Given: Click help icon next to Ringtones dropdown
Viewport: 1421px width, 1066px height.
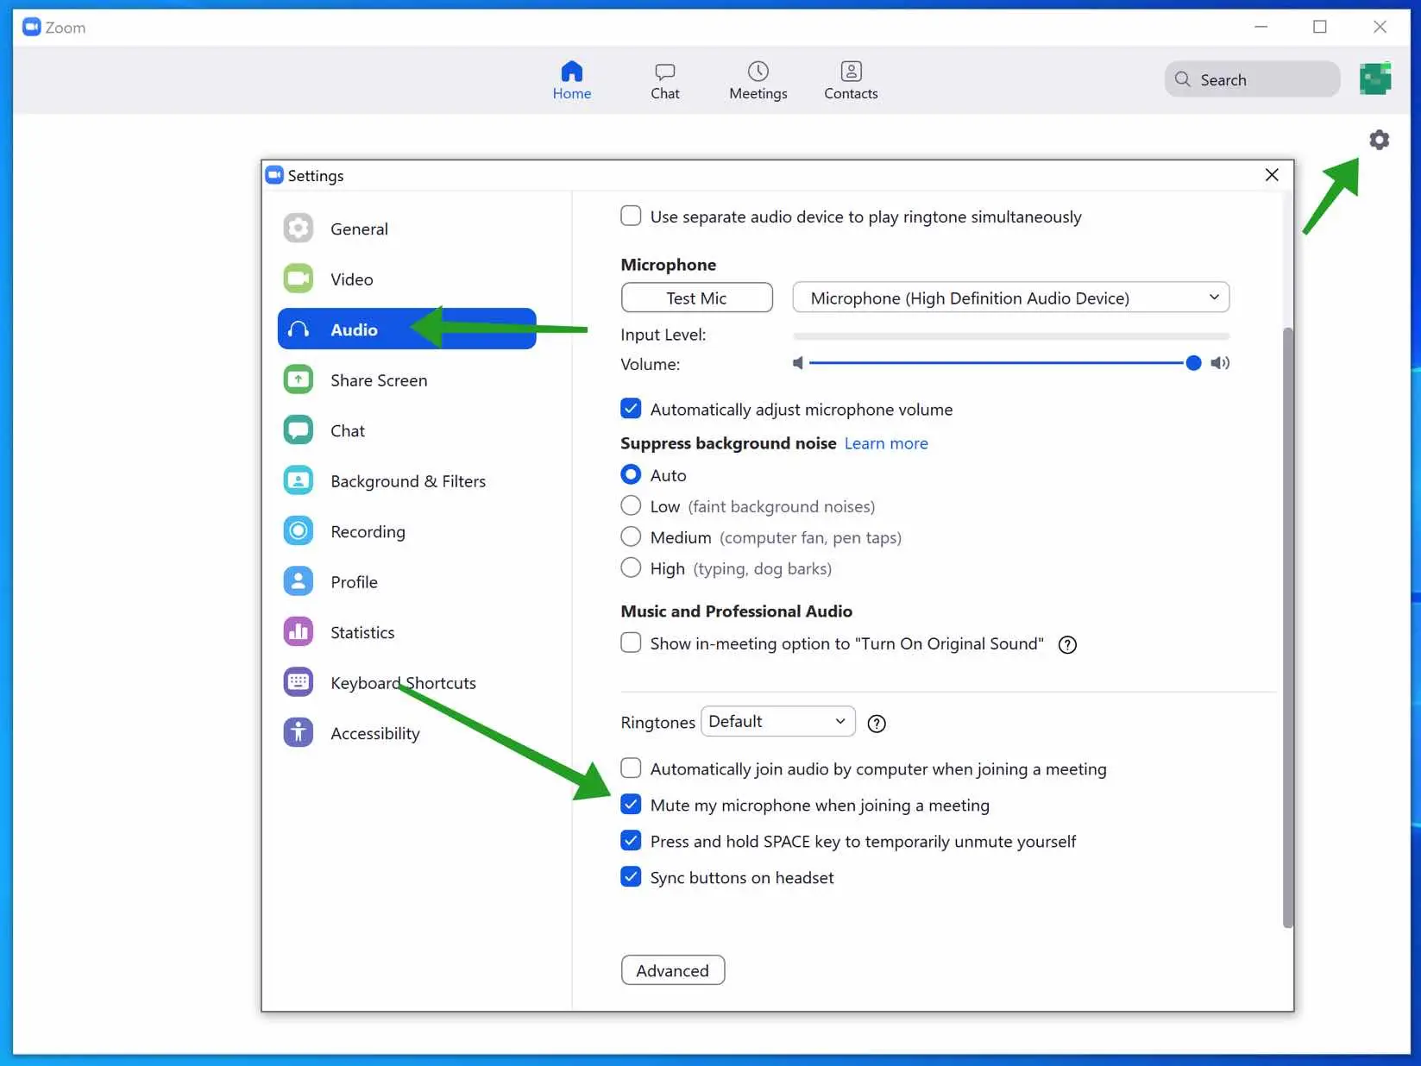Looking at the screenshot, I should point(877,724).
